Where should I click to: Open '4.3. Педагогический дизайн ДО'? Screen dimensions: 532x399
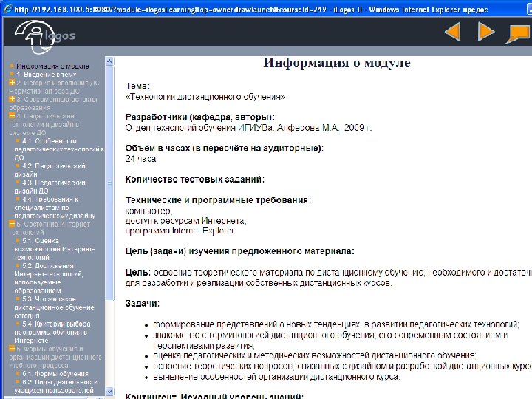[50, 187]
